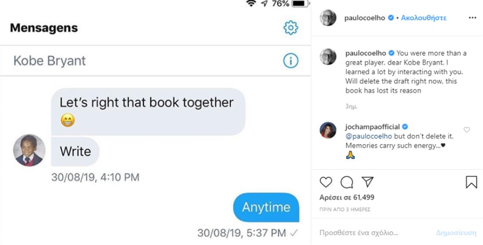
Task: Save the post with the bookmark icon
Action: pyautogui.click(x=471, y=182)
